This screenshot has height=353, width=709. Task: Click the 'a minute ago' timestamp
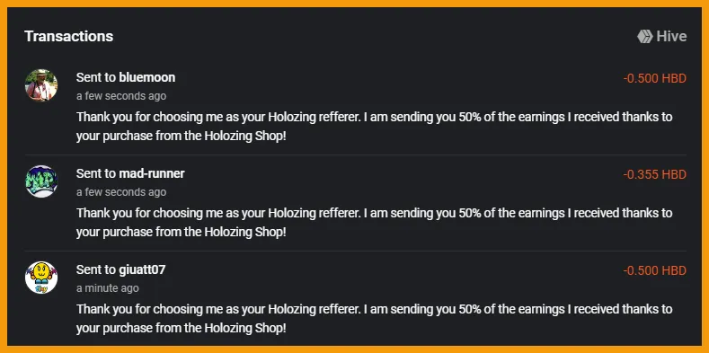coord(108,288)
